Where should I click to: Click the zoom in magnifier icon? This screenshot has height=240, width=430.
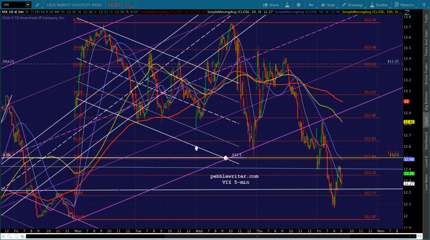click(10, 236)
